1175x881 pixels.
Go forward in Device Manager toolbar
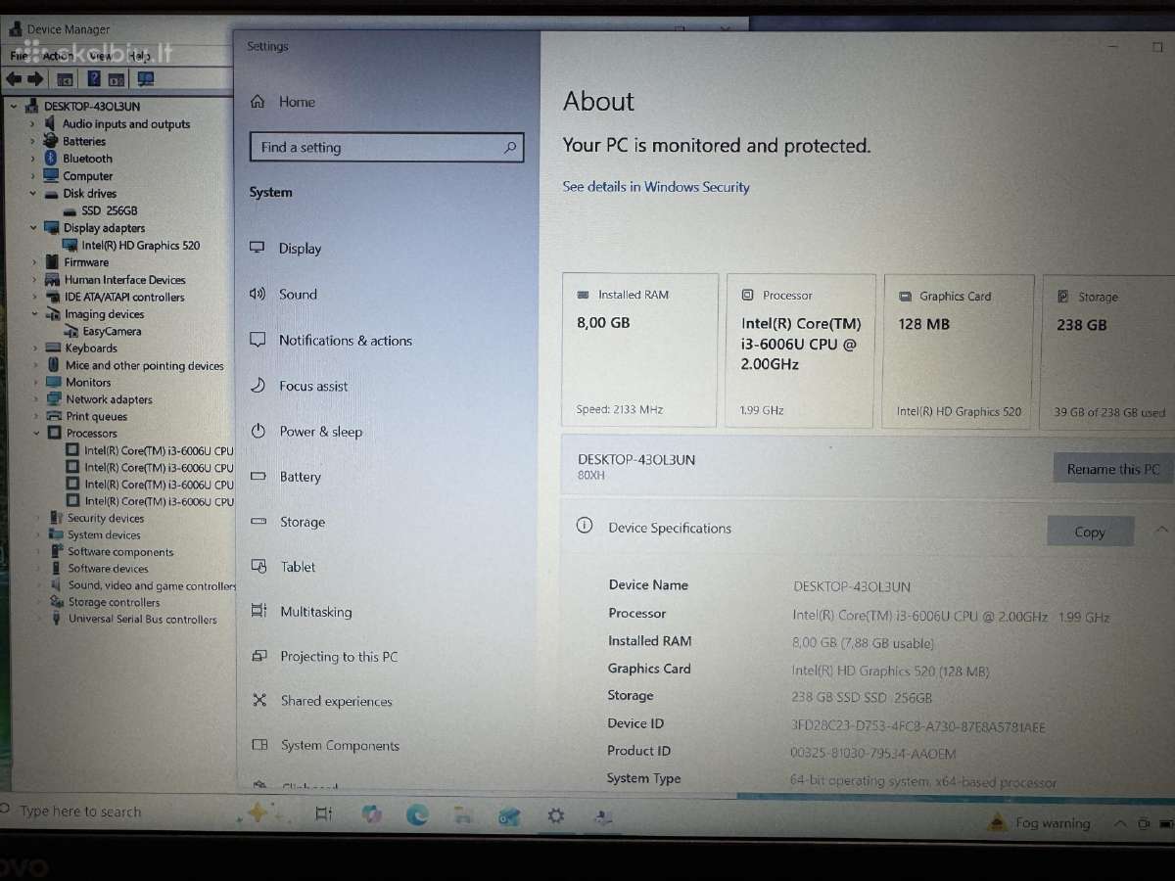point(35,79)
